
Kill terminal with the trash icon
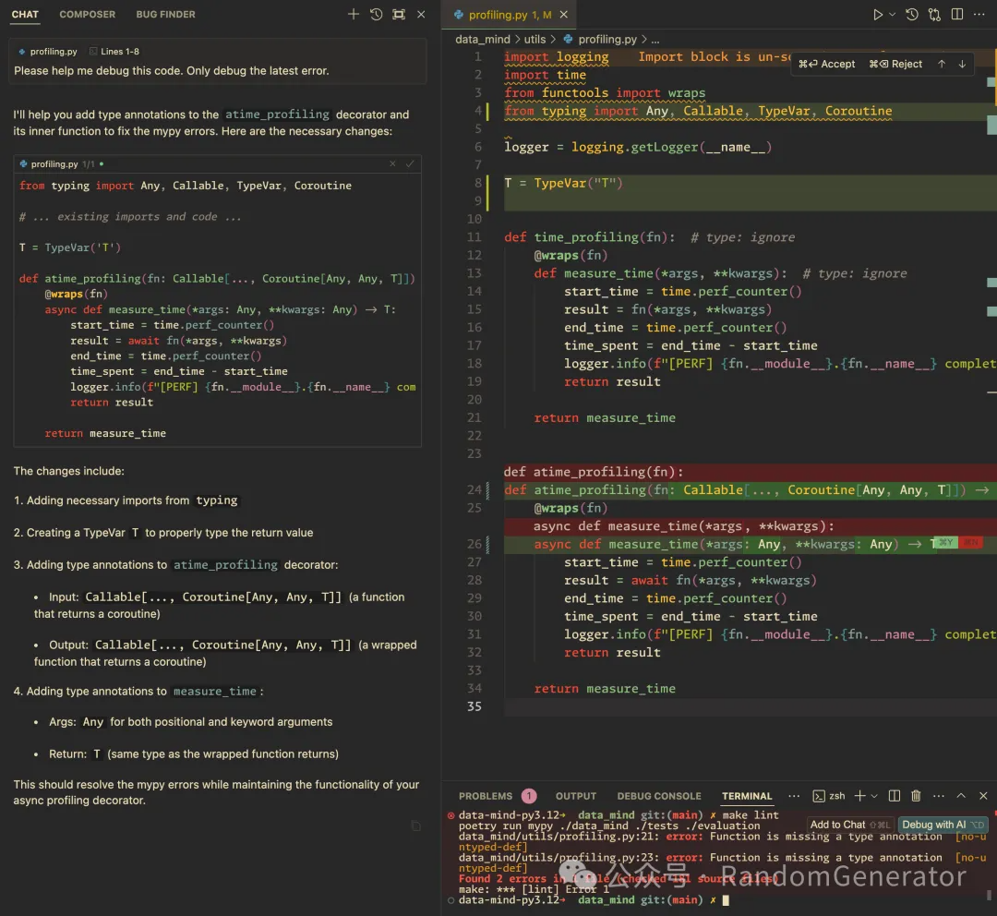[x=917, y=796]
